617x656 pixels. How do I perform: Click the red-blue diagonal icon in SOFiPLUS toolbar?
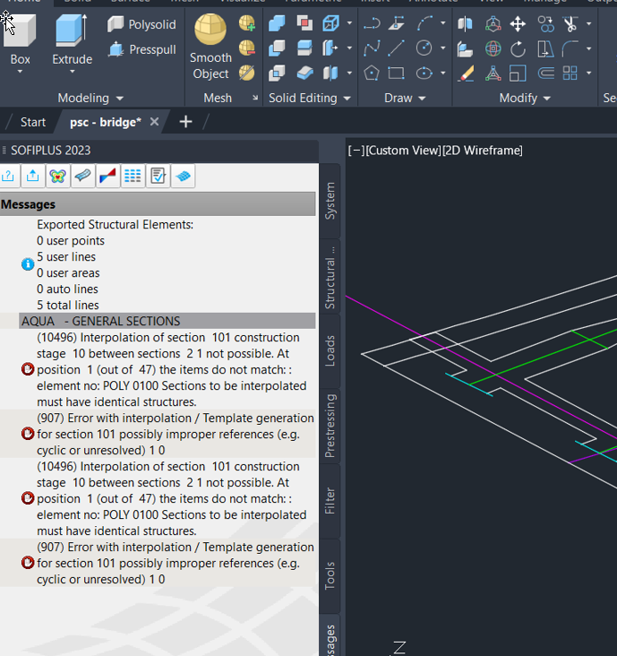click(107, 177)
